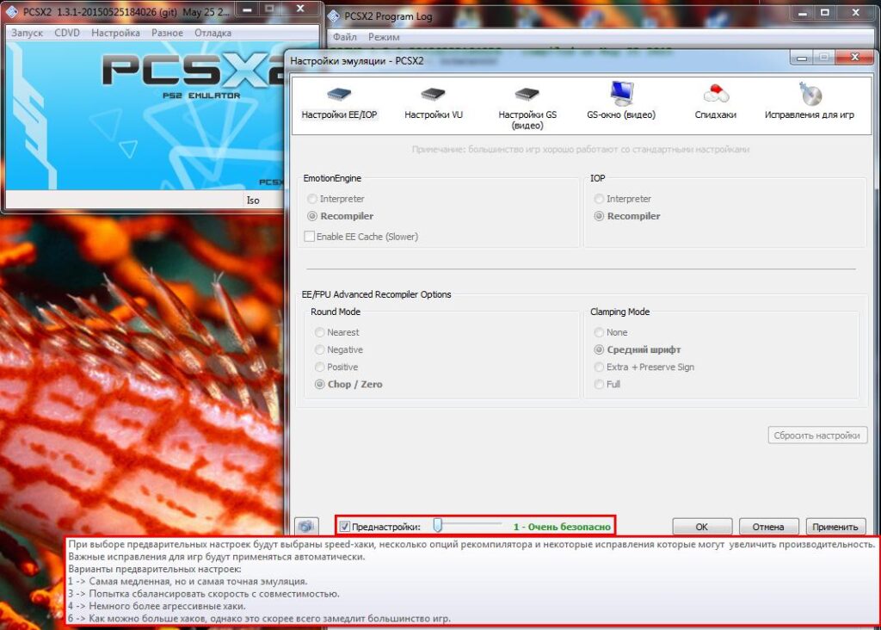Select the Настройки VU chip icon
Image resolution: width=881 pixels, height=630 pixels.
tap(433, 95)
